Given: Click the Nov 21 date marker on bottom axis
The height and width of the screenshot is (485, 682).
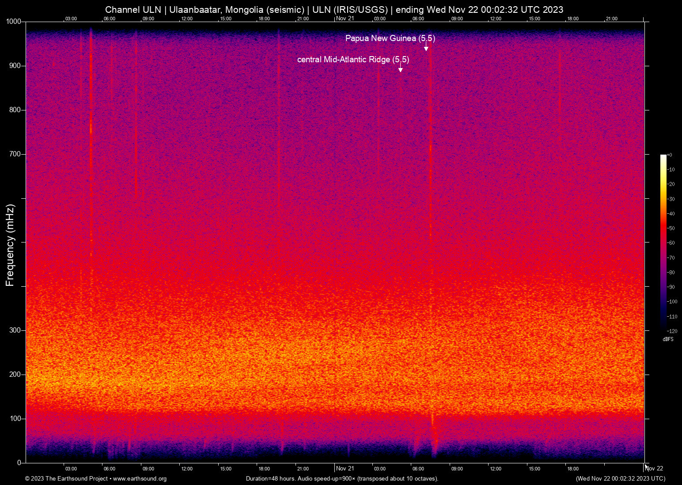Looking at the screenshot, I should [x=345, y=469].
